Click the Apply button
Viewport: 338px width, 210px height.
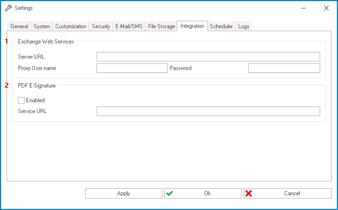(124, 193)
